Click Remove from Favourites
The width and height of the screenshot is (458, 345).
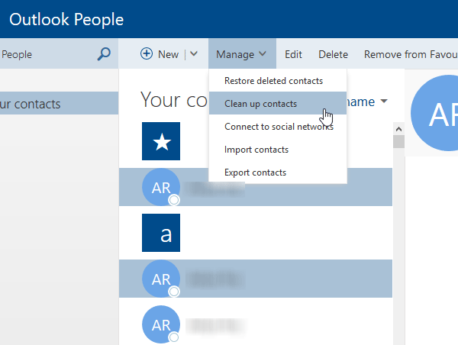pyautogui.click(x=411, y=54)
